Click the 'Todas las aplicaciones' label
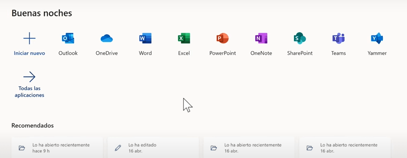Viewport: 407px width, 158px height. click(x=29, y=92)
